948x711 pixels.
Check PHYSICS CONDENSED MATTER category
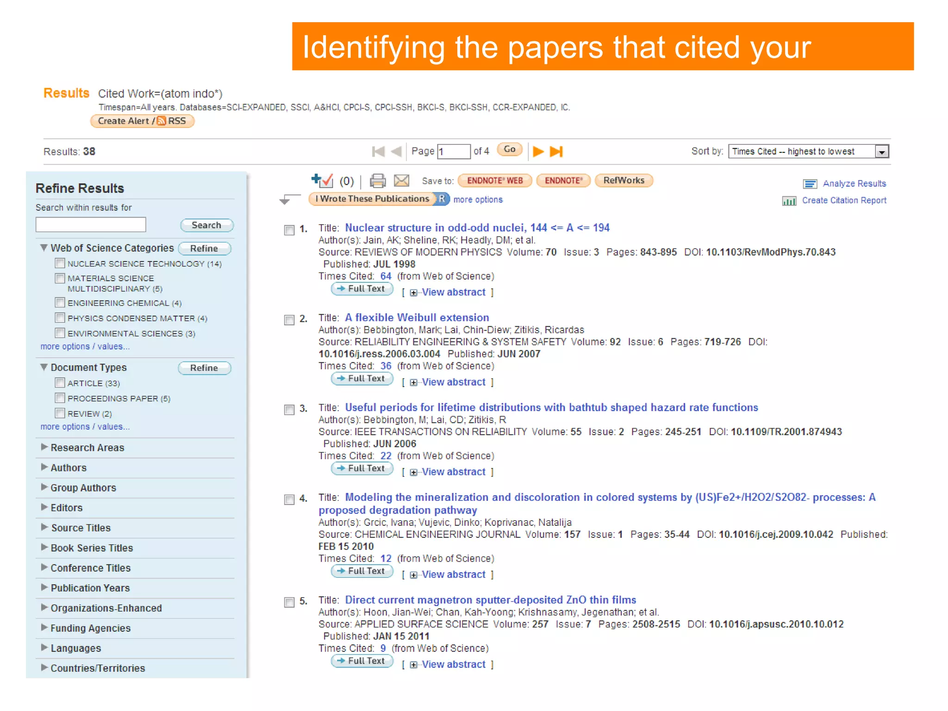coord(60,318)
